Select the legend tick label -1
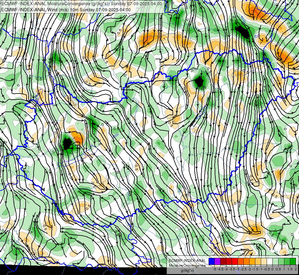The height and width of the screenshot is (275, 299). (261, 269)
